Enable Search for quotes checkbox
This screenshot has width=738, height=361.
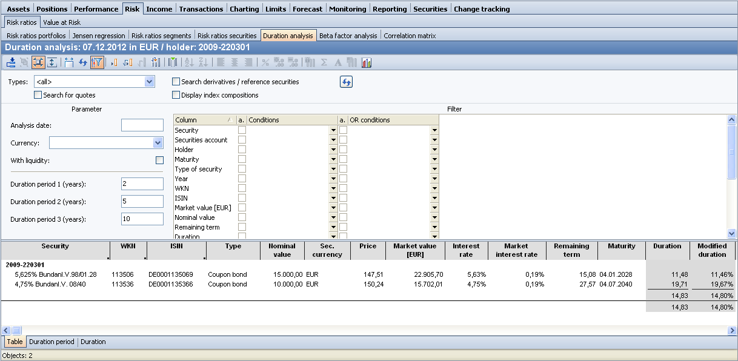click(x=38, y=95)
